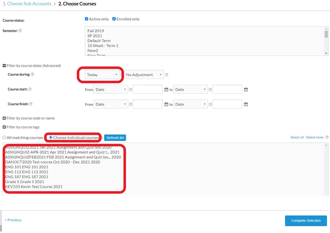The width and height of the screenshot is (330, 233).
Task: Open help icon next to Select none
Action: tap(327, 137)
